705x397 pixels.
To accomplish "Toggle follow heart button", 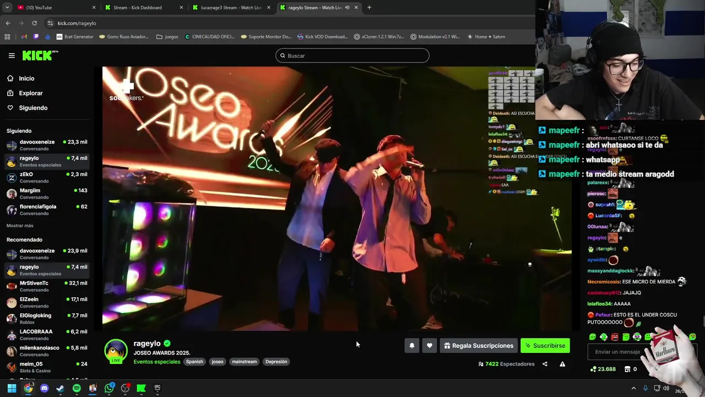I will click(x=430, y=346).
